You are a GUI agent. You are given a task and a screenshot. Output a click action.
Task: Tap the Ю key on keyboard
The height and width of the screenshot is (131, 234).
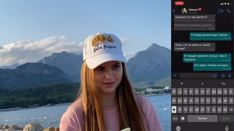[225, 110]
